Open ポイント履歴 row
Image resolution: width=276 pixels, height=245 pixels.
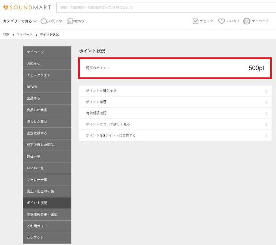pyautogui.click(x=175, y=102)
